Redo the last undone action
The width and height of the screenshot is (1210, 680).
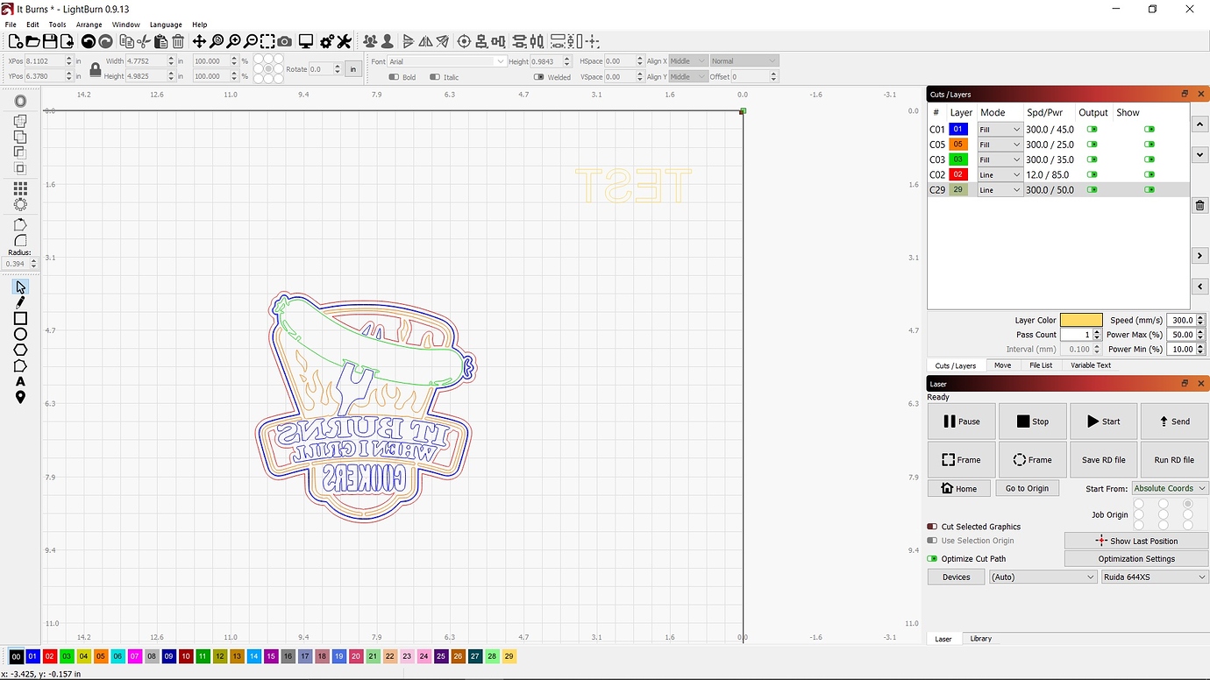coord(105,41)
